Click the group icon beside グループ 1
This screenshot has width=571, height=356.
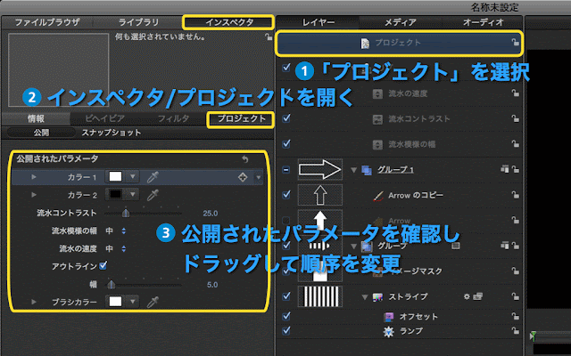[367, 170]
